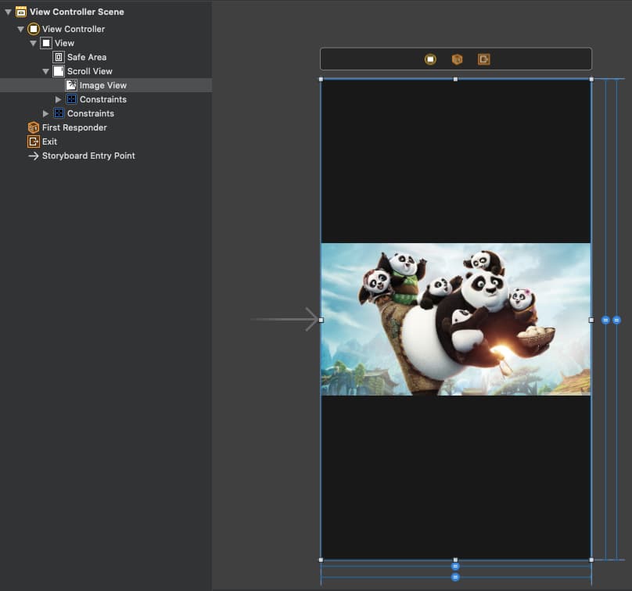632x591 pixels.
Task: Expand Constraints under the main View
Action: (45, 113)
